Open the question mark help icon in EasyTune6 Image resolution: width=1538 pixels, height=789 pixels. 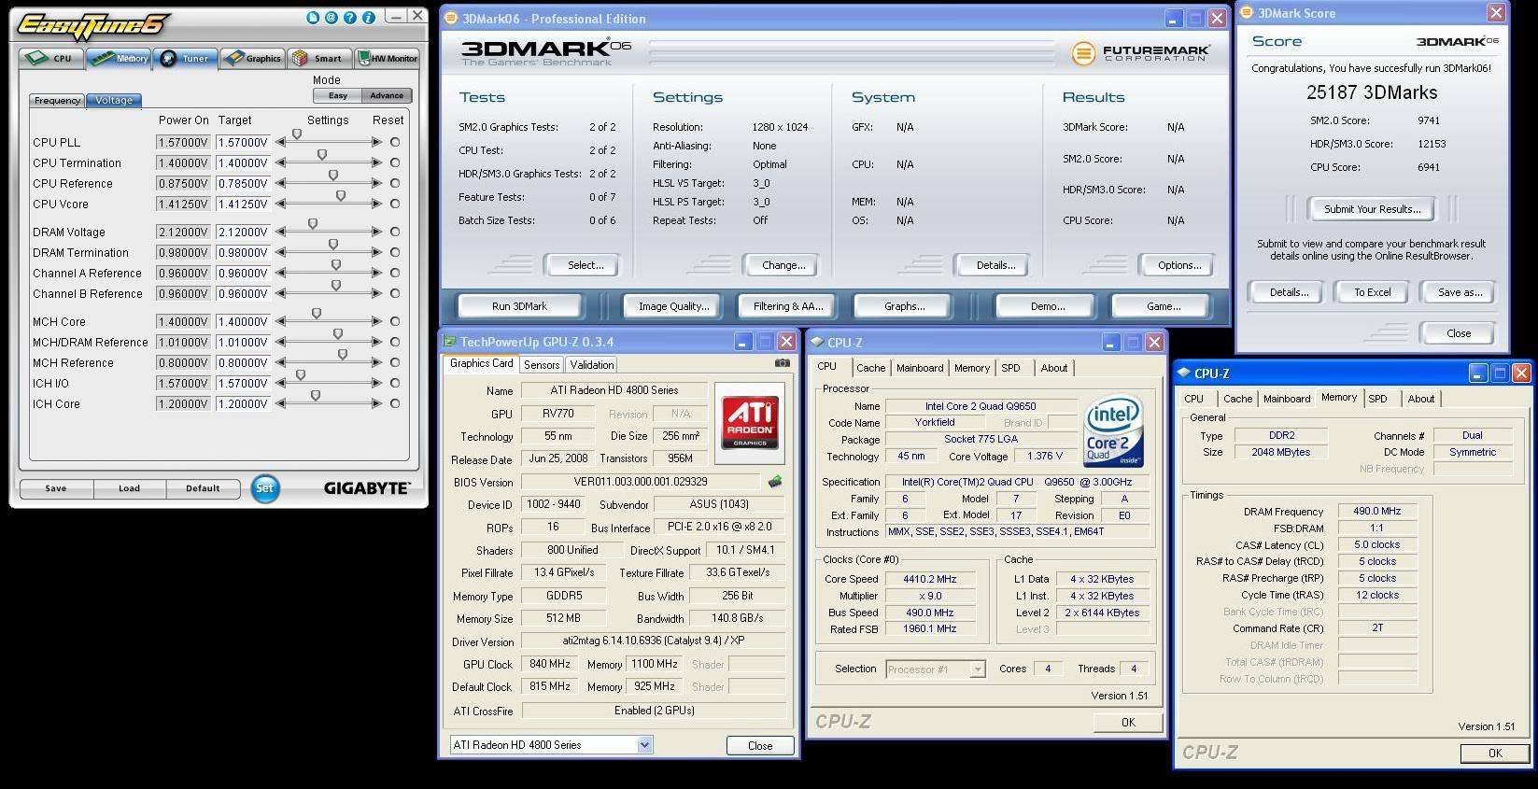(349, 18)
